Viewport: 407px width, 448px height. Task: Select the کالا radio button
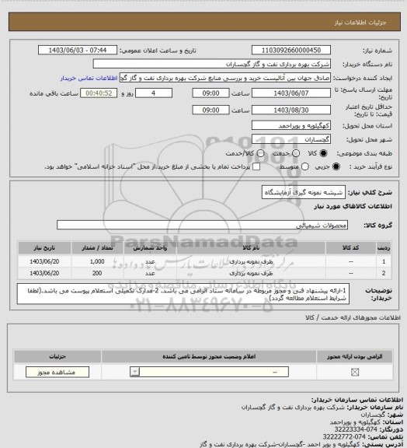[x=323, y=153]
